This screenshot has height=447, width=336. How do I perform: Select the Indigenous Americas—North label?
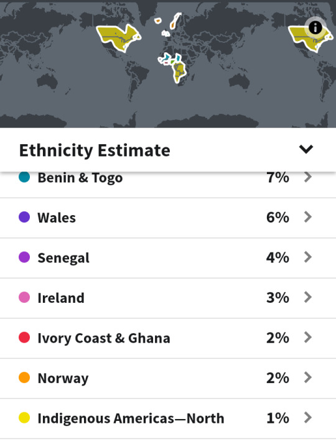tap(131, 418)
